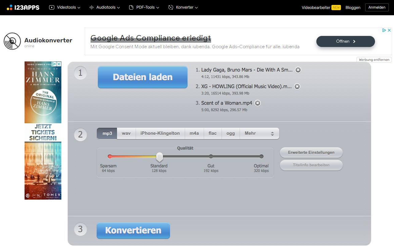The height and width of the screenshot is (250, 394).
Task: Click the Konverter circular arrows icon
Action: click(x=171, y=7)
